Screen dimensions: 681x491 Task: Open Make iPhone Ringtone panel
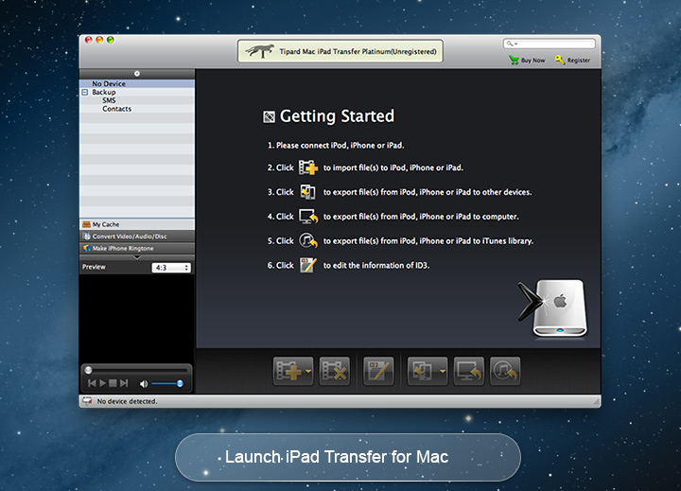(137, 248)
